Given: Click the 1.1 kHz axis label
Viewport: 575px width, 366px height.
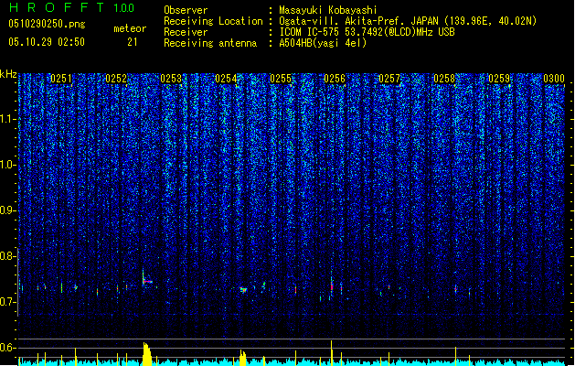Looking at the screenshot, I should (x=8, y=119).
